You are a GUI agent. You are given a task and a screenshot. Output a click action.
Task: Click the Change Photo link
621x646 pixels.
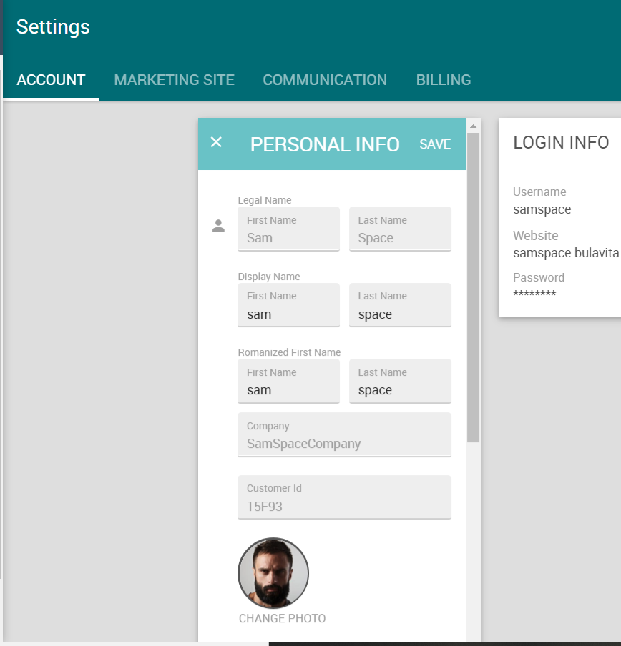coord(282,618)
